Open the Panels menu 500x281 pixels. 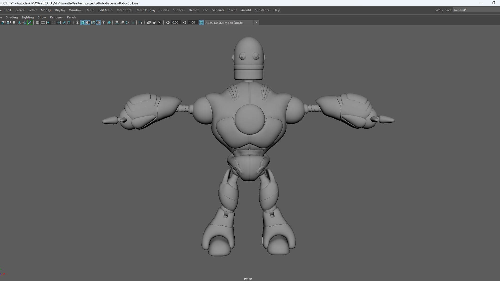[x=71, y=17]
